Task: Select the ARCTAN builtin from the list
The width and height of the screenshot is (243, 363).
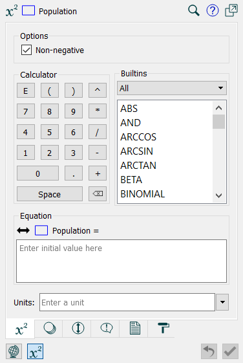Action: pos(138,166)
